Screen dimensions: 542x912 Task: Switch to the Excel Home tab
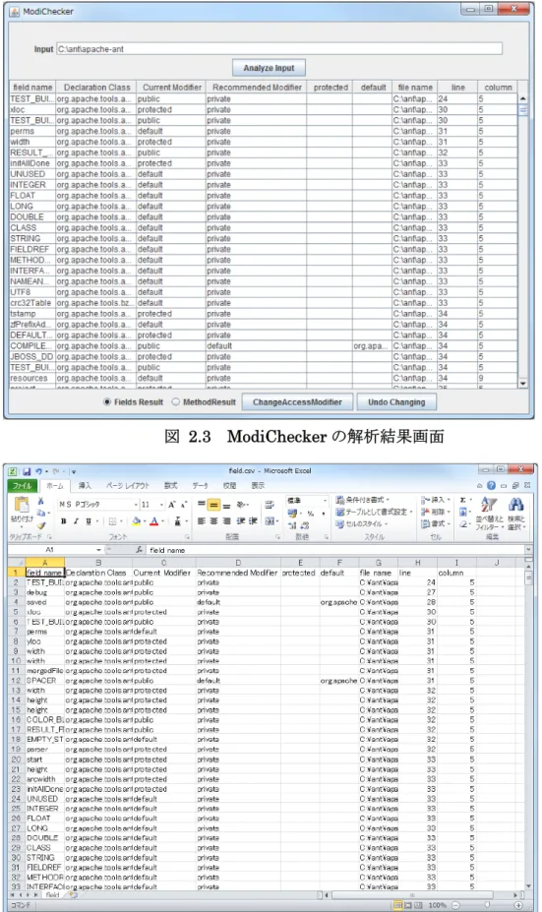[x=55, y=486]
